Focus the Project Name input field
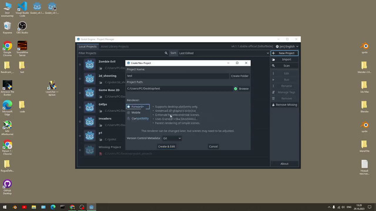 [177, 76]
